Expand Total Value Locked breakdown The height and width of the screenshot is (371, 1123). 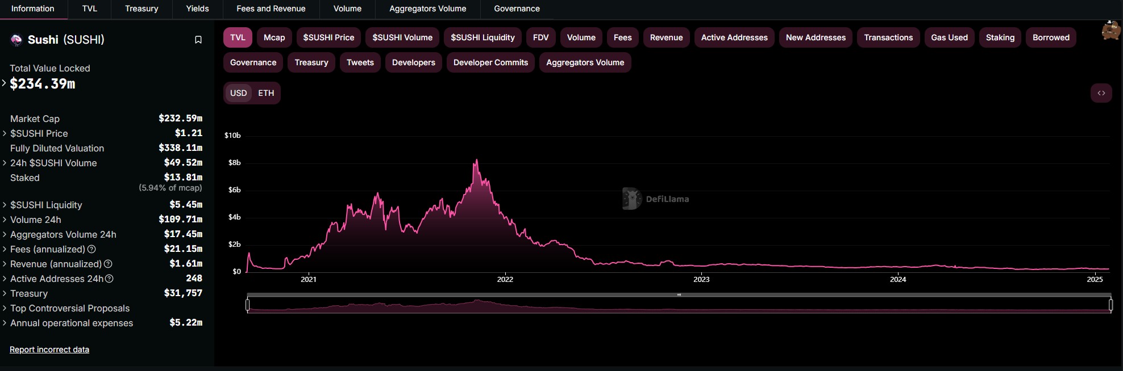pyautogui.click(x=4, y=83)
